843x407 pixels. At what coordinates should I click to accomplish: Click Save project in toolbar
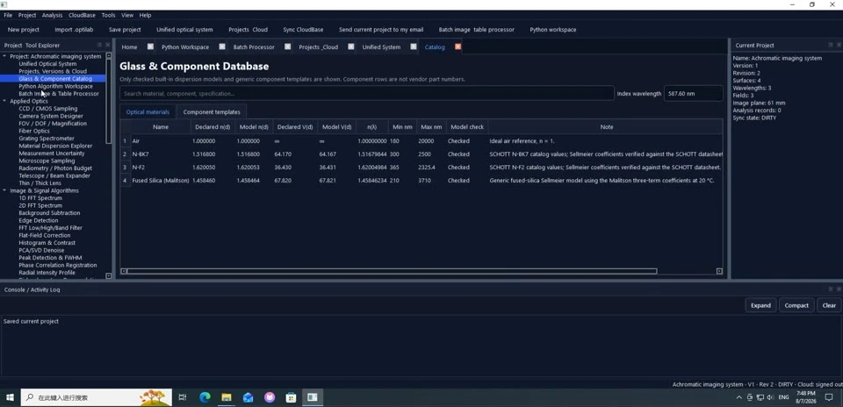[125, 30]
